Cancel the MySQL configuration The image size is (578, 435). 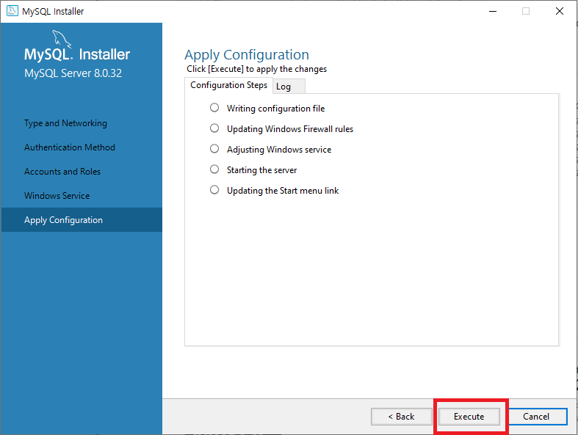(x=536, y=417)
